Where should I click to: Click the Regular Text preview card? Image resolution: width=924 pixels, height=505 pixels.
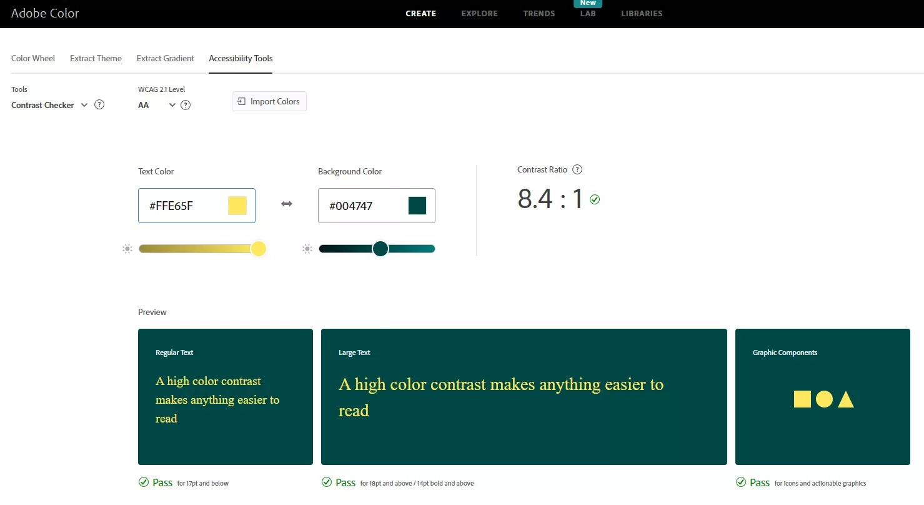(226, 397)
